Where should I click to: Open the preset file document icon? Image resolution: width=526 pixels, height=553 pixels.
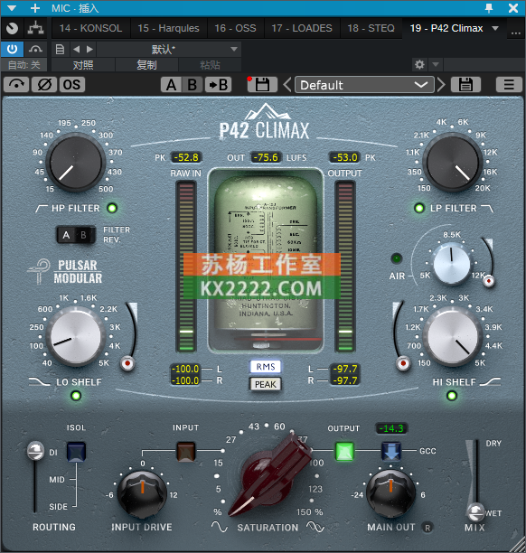tap(60, 49)
